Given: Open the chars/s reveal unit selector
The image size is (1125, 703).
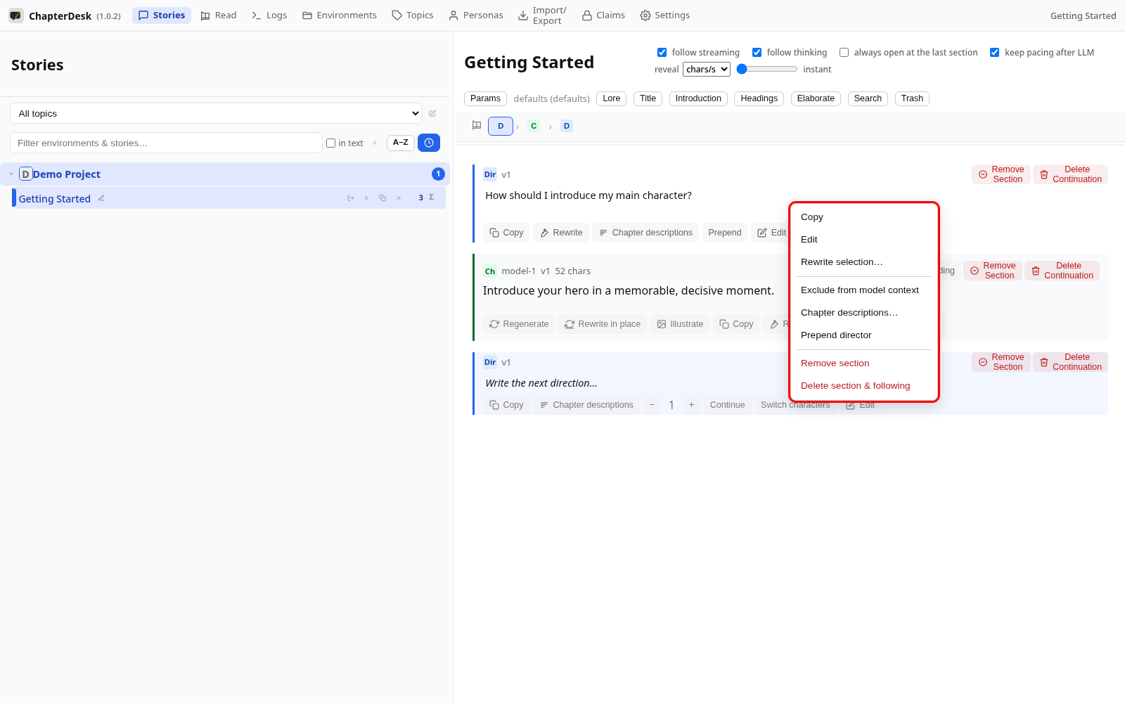Looking at the screenshot, I should (707, 69).
